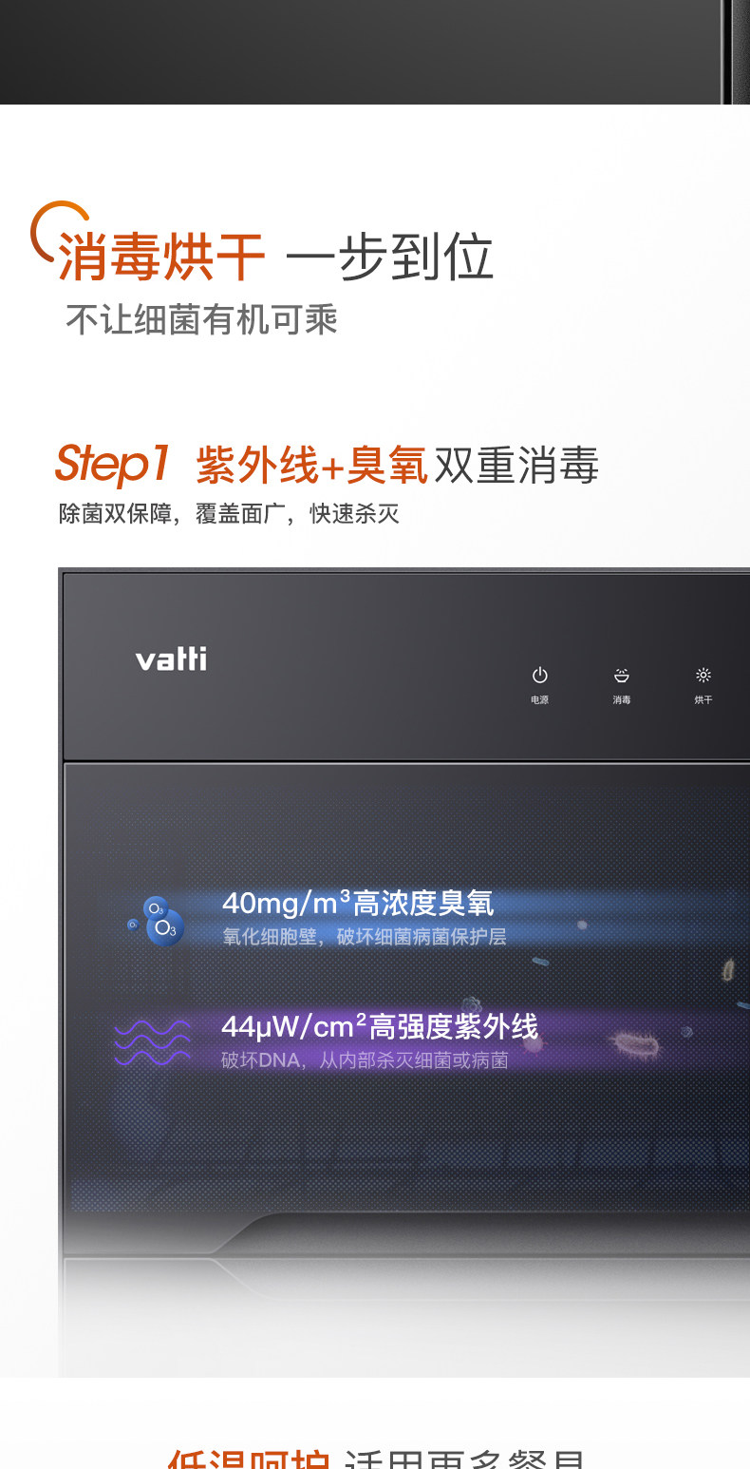Viewport: 750px width, 1469px height.
Task: Click the 紫外线+臭氧 orange heading
Action: point(312,466)
